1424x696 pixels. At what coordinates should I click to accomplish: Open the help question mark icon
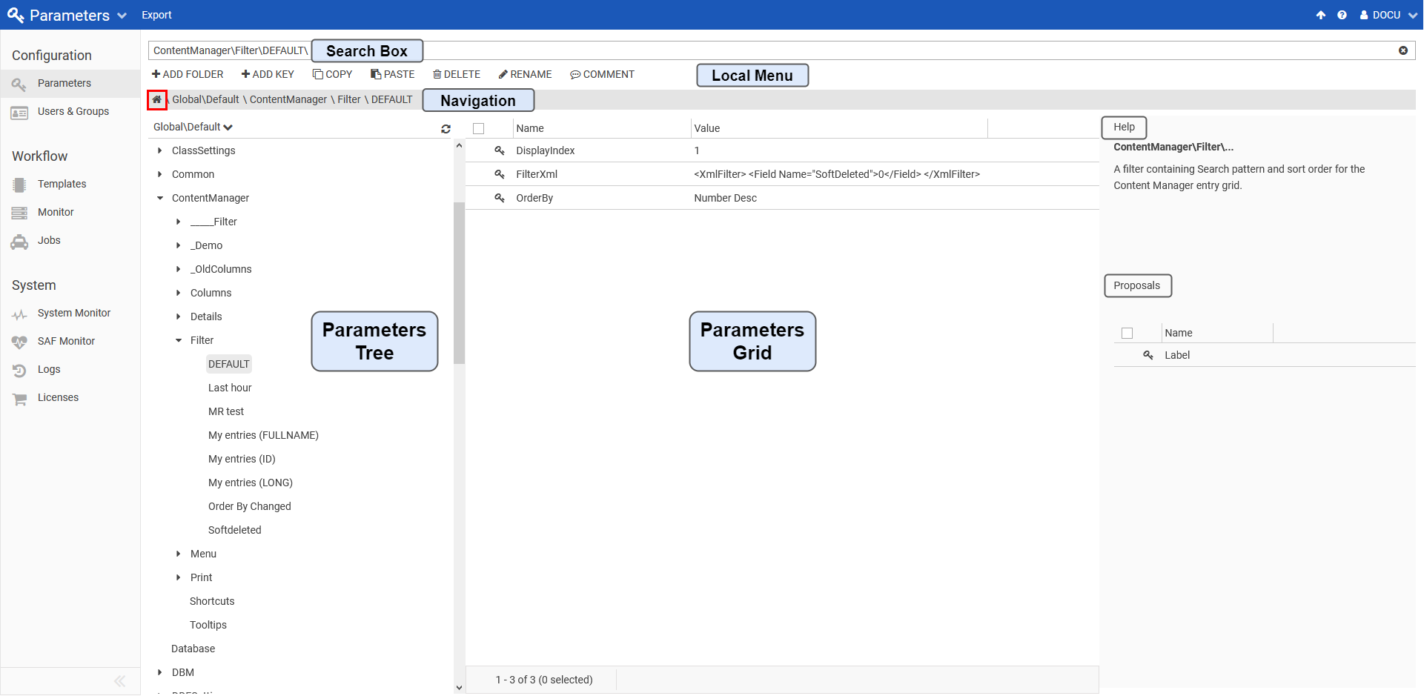click(1342, 15)
